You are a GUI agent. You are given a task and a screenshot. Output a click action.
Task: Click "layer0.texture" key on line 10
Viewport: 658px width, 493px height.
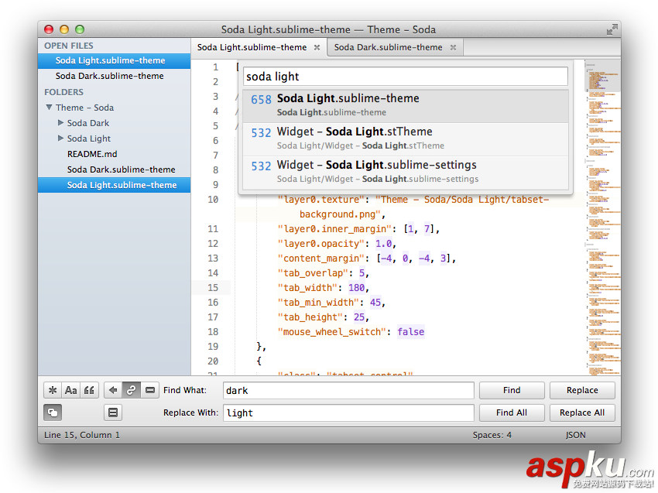pyautogui.click(x=321, y=200)
